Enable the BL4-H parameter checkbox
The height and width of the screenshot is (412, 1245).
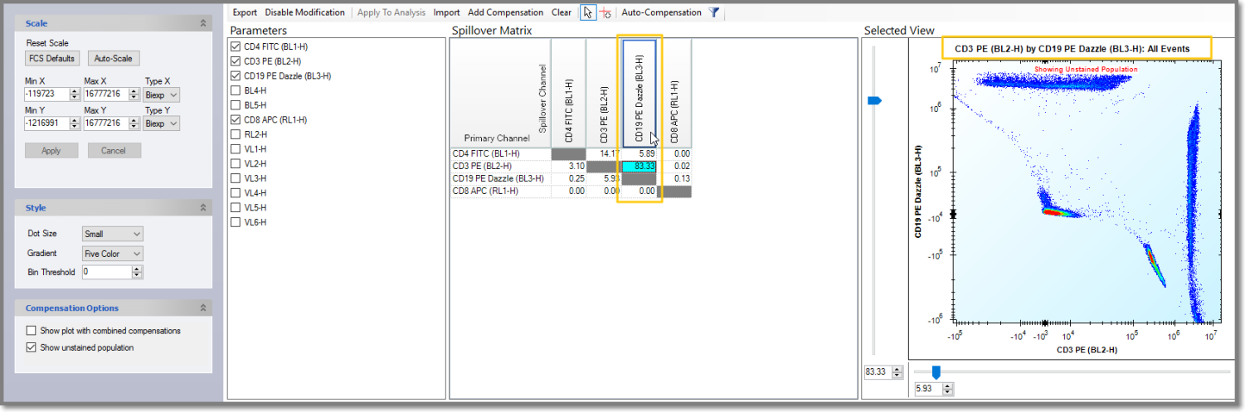(x=236, y=90)
